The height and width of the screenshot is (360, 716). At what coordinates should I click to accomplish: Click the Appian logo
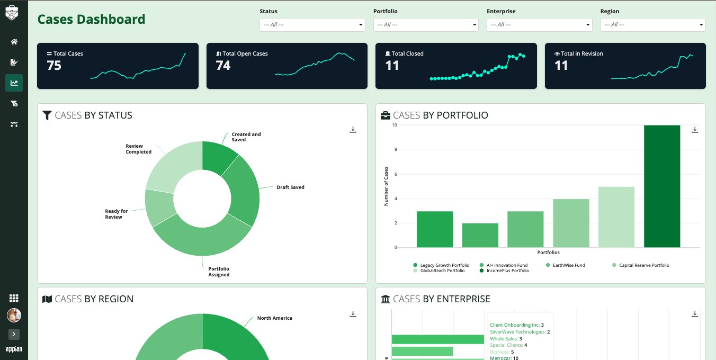click(14, 349)
